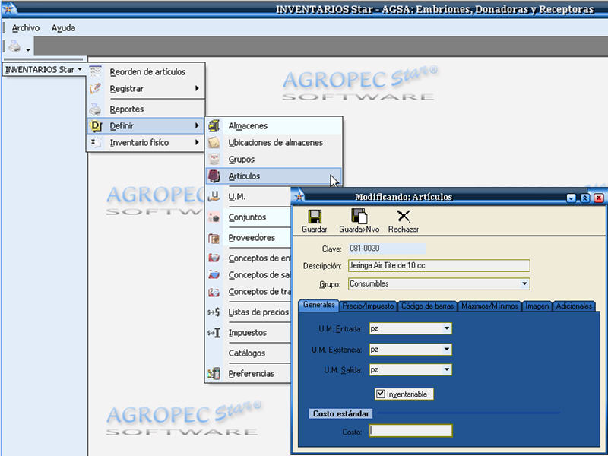Open Inventario físico submenu

[x=146, y=142]
